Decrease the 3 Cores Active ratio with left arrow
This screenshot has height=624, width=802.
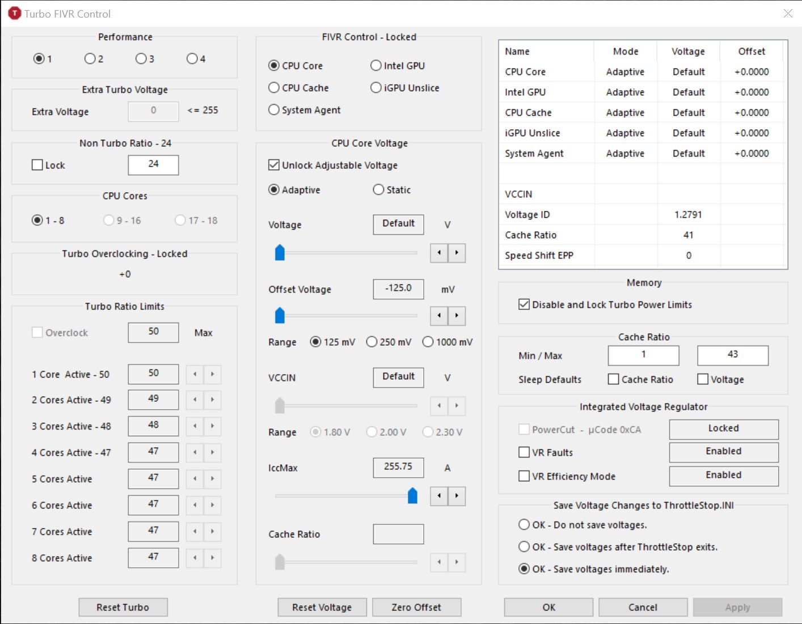(195, 426)
